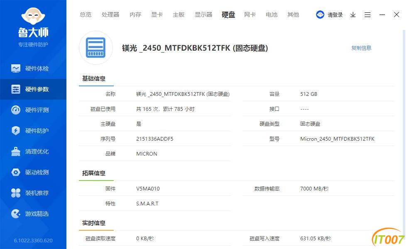
Task: Switch to the 总览 tab
Action: click(86, 15)
